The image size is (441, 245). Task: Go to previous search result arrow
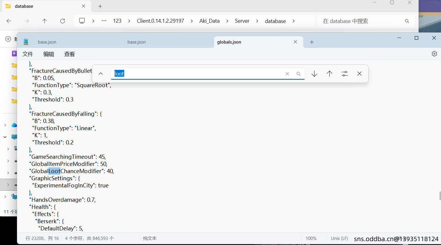click(329, 74)
